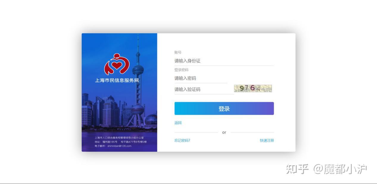This screenshot has height=184, width=377.
Task: Click the 'or' divider text
Action: pos(224,132)
